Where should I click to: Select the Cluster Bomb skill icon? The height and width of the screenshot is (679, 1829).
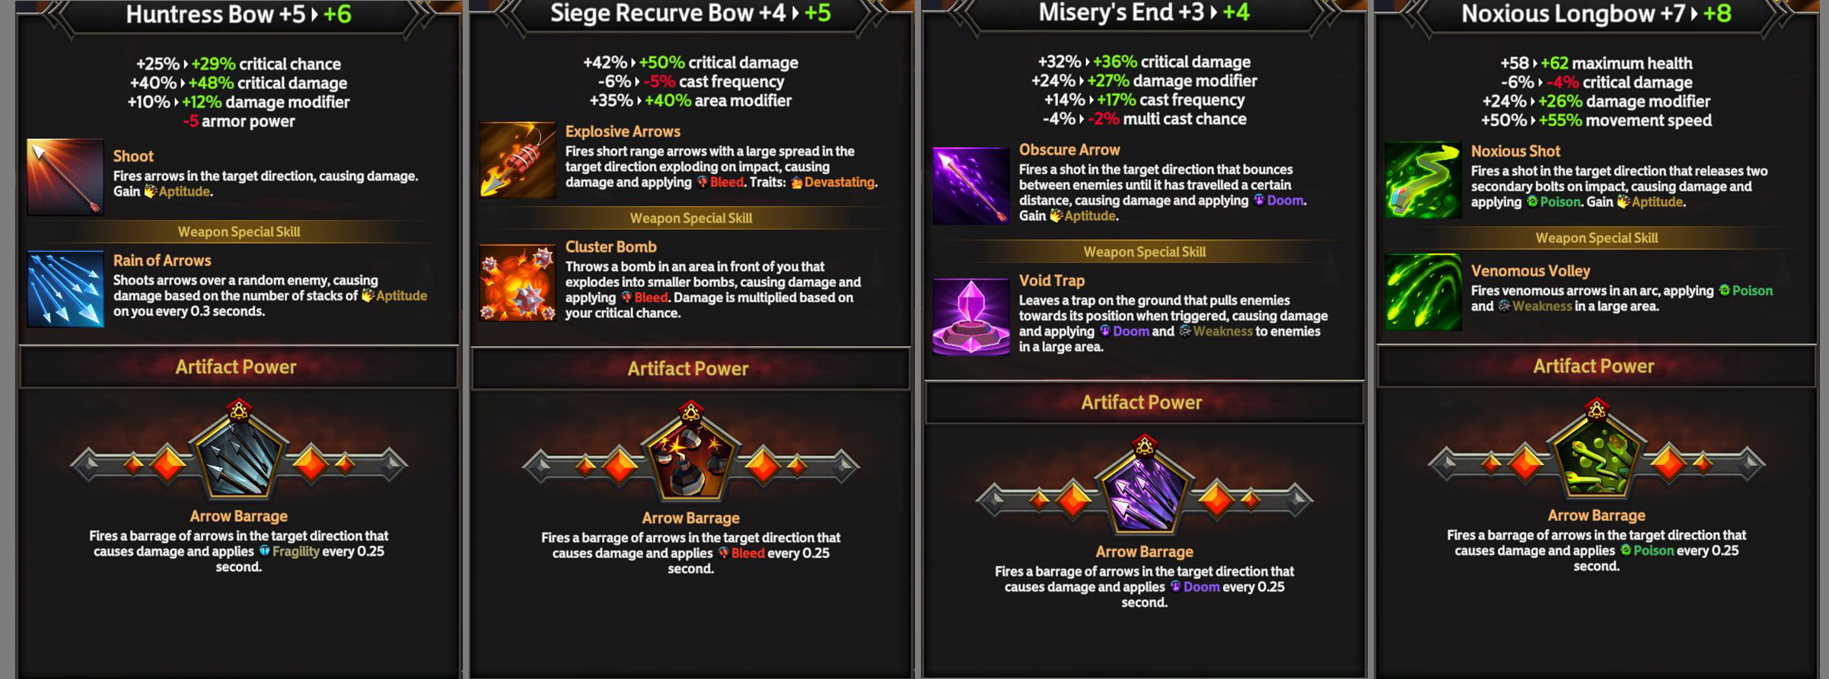518,282
